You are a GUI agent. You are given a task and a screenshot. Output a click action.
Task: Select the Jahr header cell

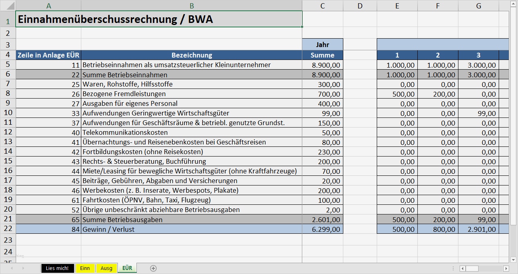[322, 44]
